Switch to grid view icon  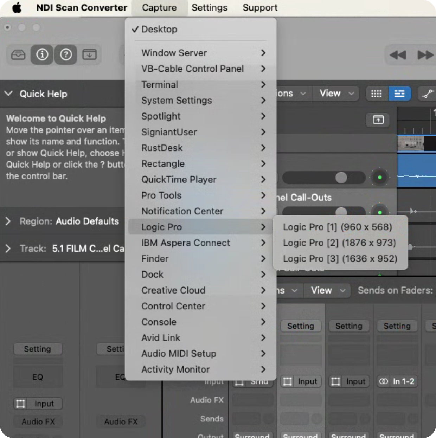pos(376,94)
